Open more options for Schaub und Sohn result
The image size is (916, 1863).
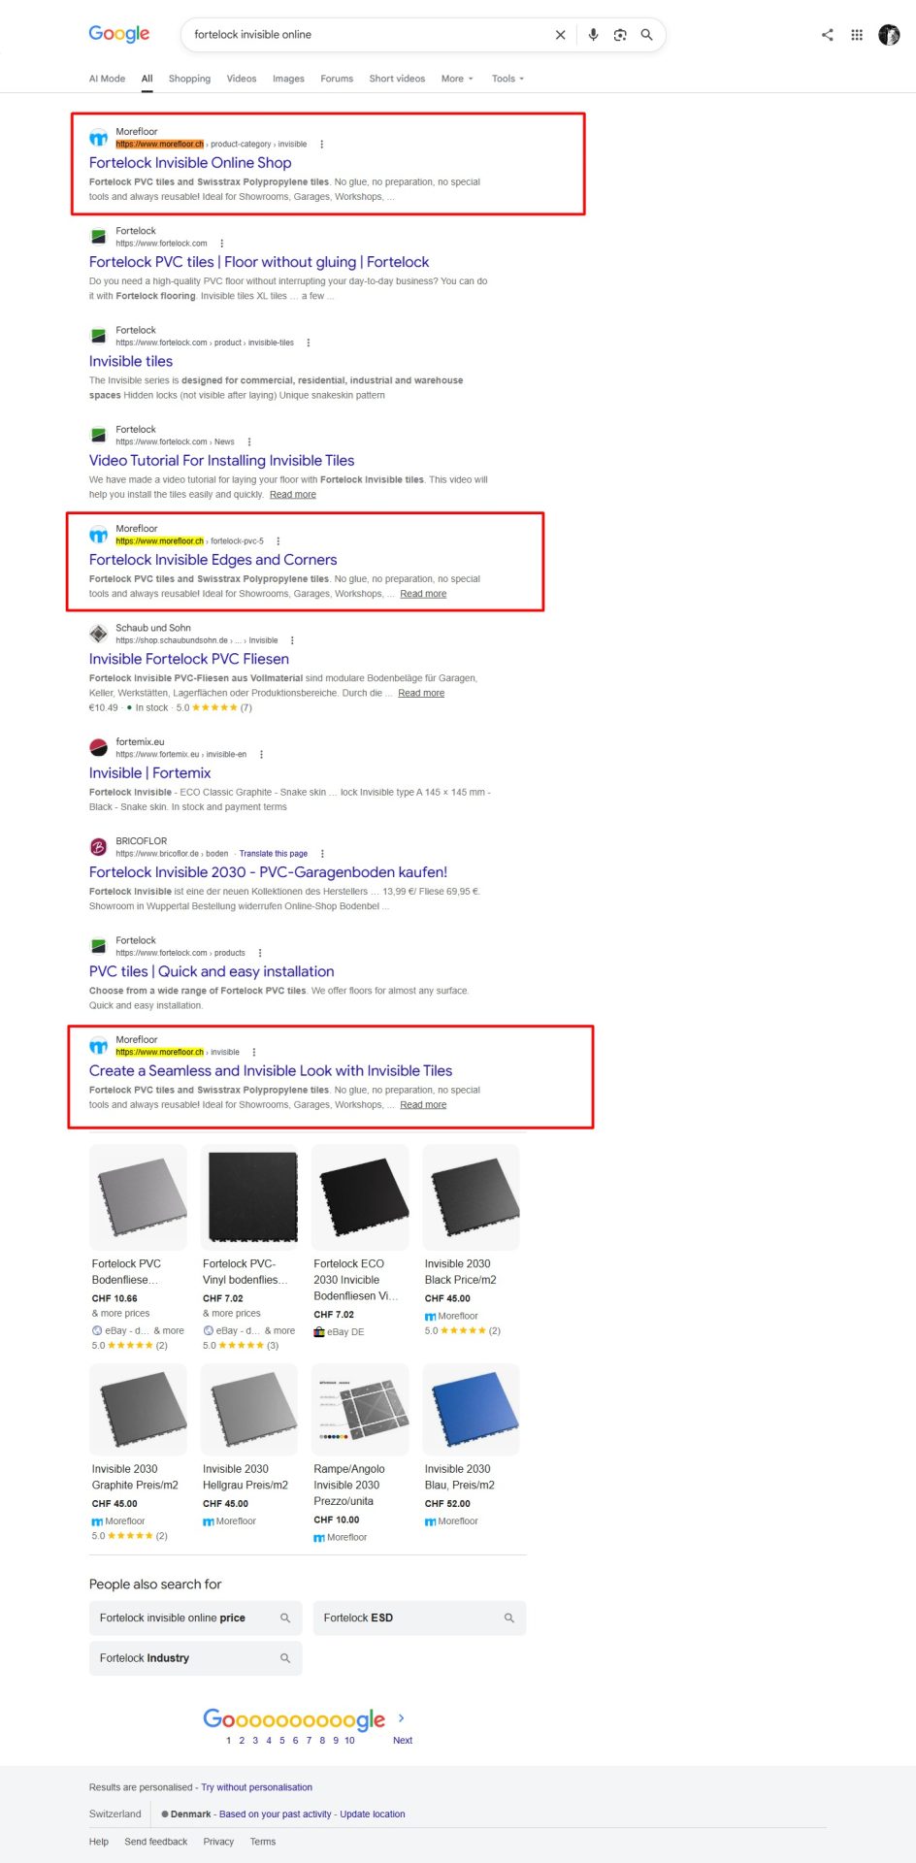tap(292, 640)
